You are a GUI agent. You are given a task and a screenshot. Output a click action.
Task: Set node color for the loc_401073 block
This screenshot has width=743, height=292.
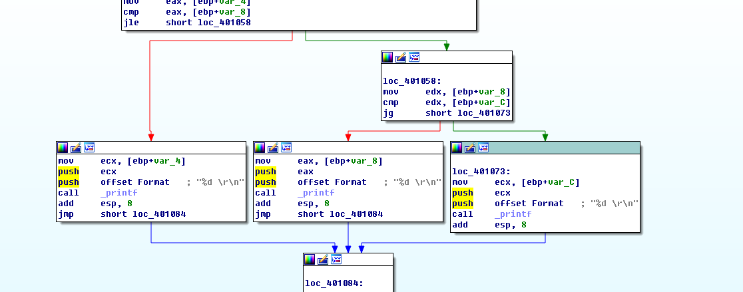coord(457,148)
